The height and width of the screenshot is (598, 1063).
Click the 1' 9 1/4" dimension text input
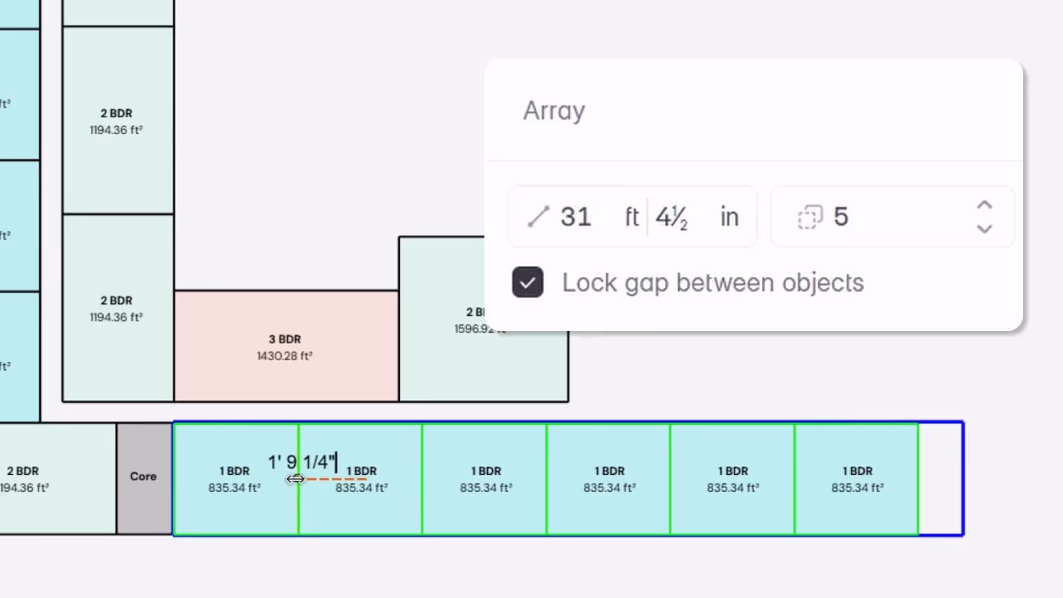click(302, 462)
